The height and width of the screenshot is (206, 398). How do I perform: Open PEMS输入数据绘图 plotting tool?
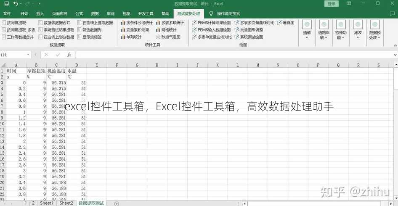[x=211, y=30]
